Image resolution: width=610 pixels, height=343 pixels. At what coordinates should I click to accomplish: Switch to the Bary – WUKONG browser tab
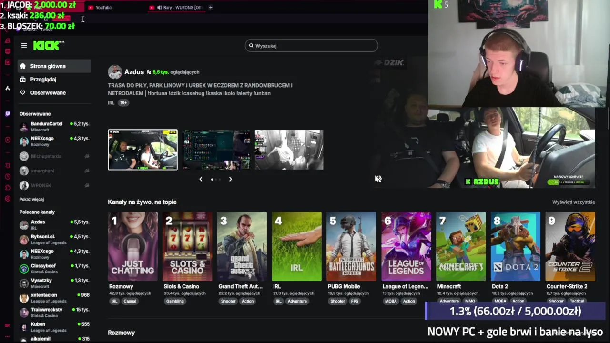coord(176,8)
